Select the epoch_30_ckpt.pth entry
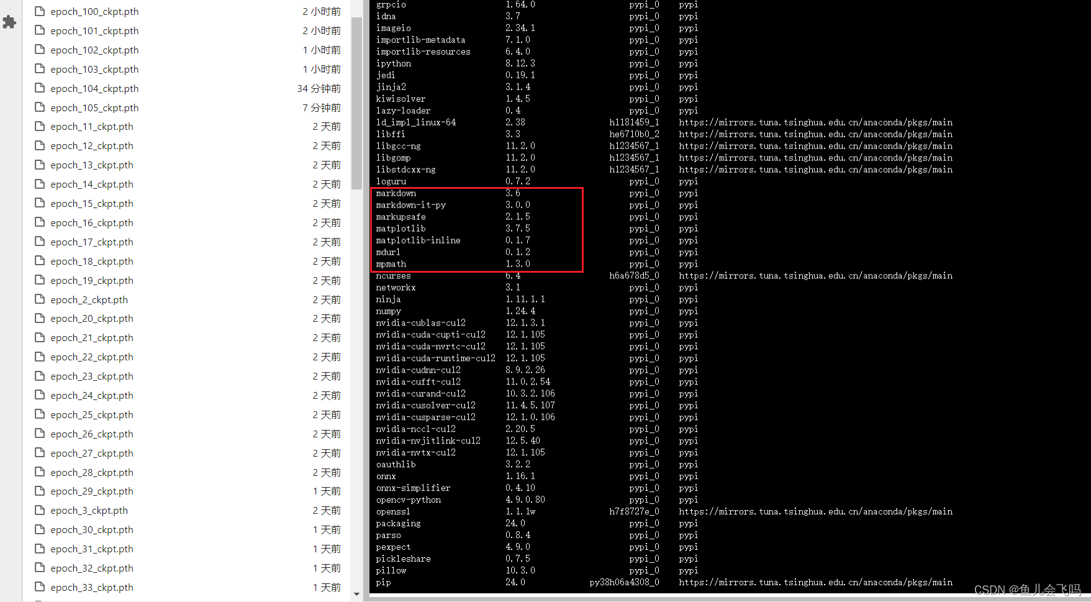Viewport: 1091px width, 602px height. coord(92,529)
